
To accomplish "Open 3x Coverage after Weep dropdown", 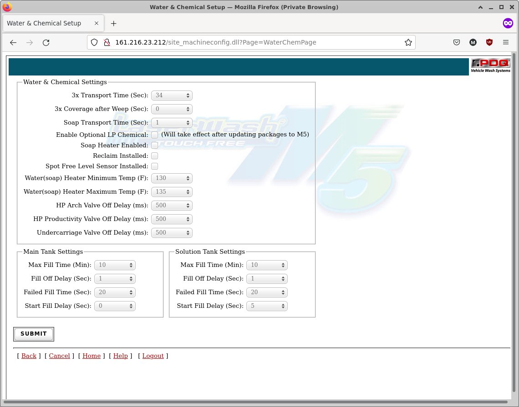I will coord(172,109).
